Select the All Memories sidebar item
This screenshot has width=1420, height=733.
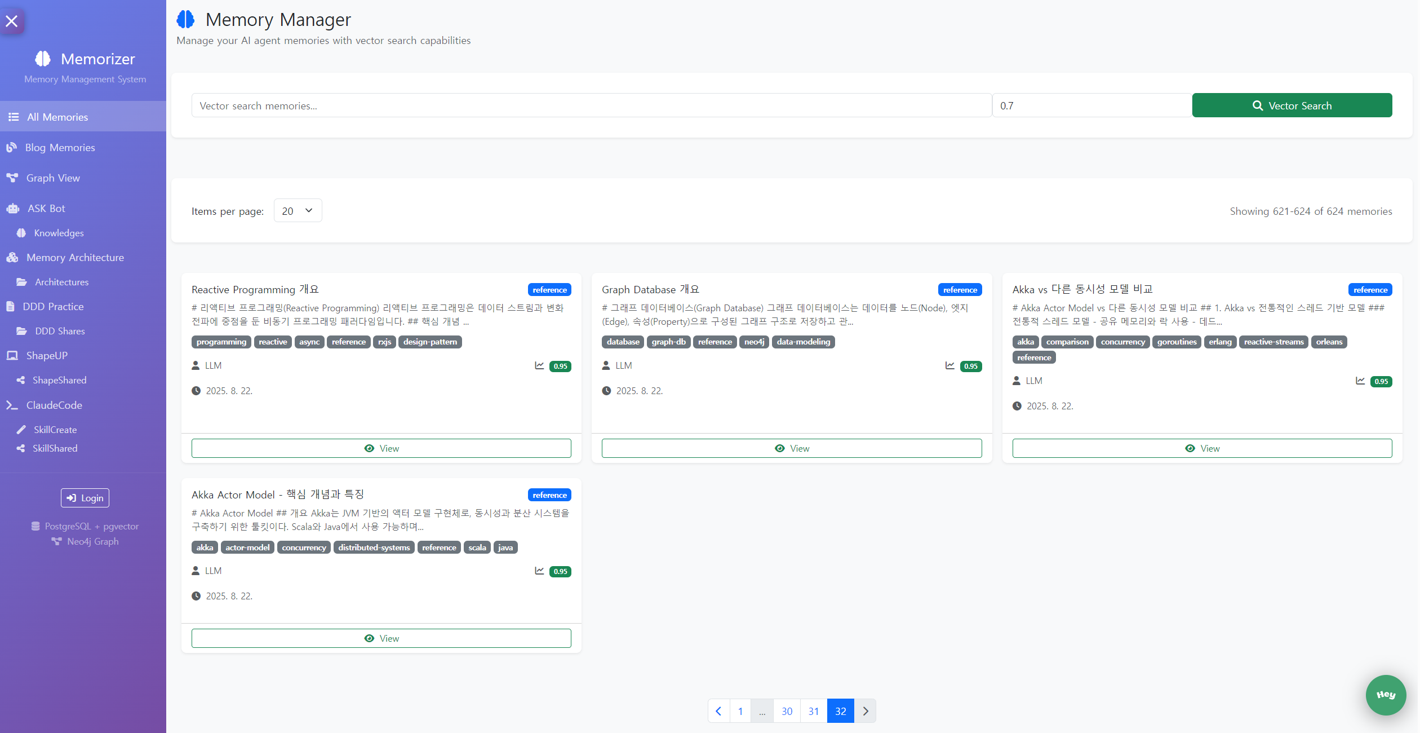(x=57, y=117)
